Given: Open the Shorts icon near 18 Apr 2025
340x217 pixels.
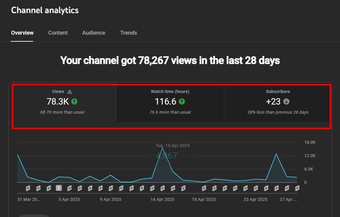Looking at the screenshot, I should [204, 188].
